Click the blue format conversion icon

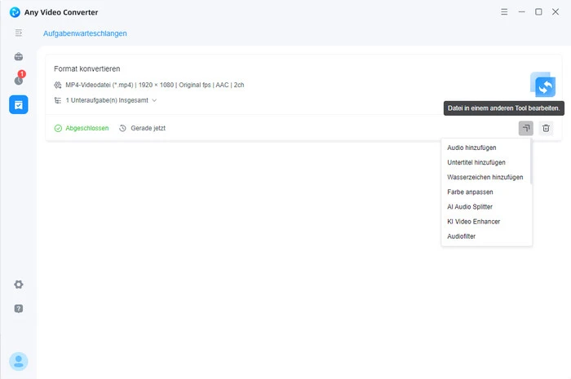point(542,85)
